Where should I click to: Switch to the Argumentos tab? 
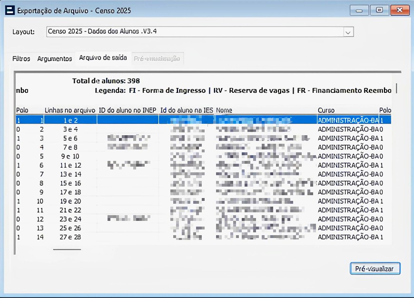(x=55, y=59)
